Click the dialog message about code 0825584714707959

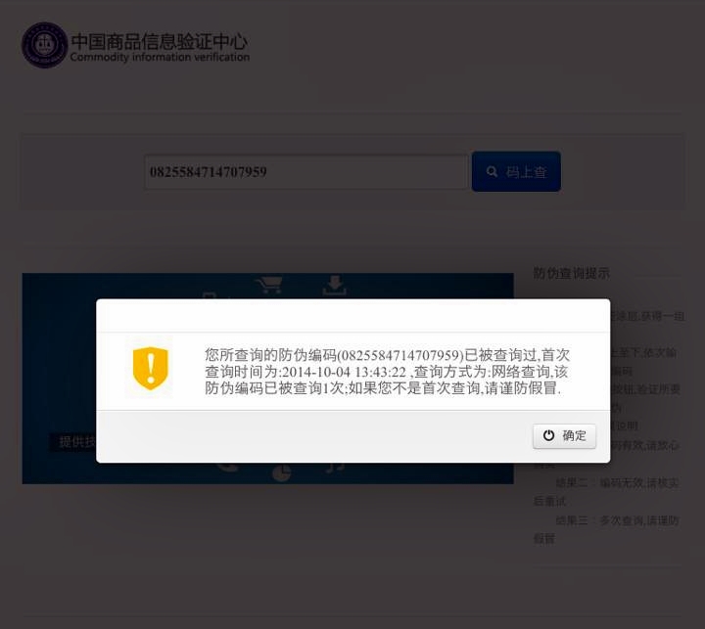click(387, 372)
